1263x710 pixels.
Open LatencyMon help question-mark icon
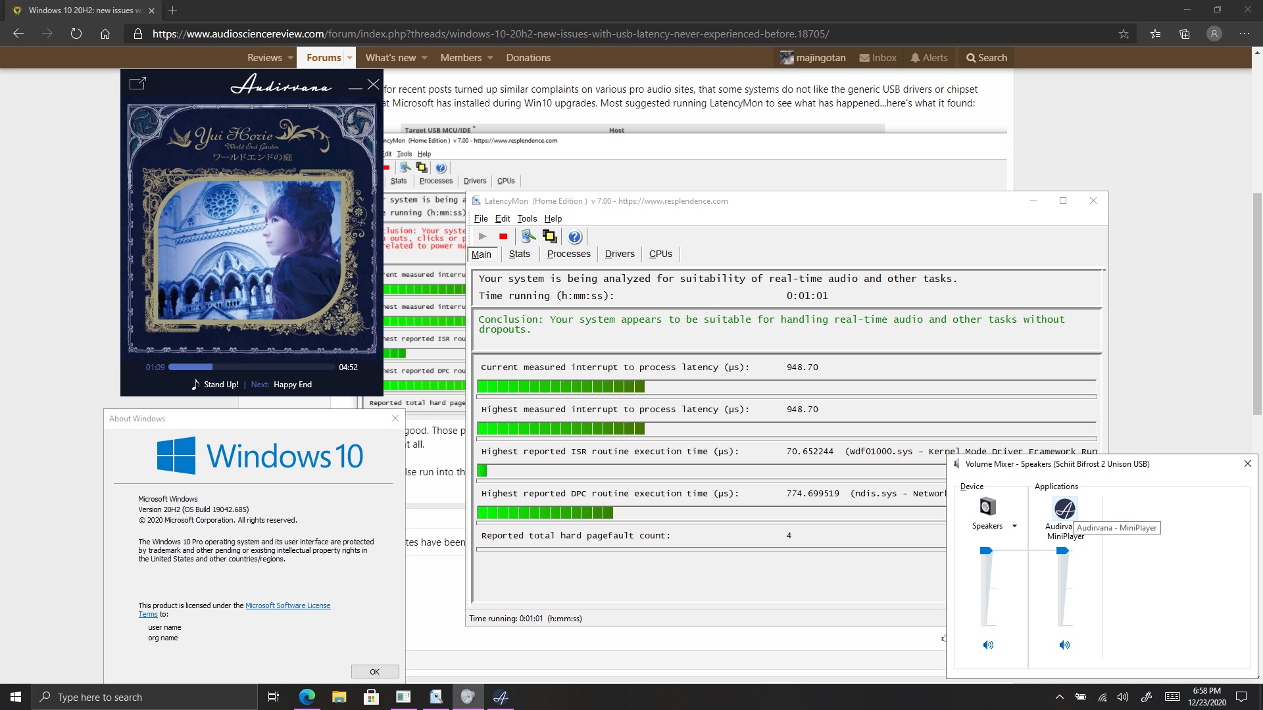pos(575,237)
